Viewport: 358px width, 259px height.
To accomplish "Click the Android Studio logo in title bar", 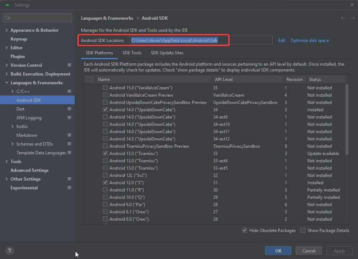I will click(7, 5).
